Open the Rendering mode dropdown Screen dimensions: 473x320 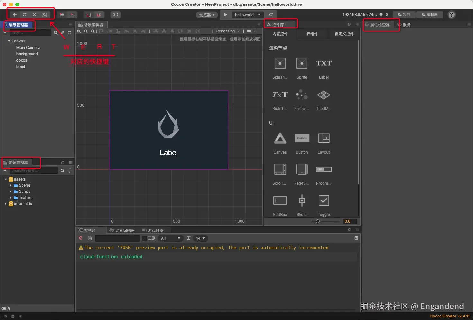click(228, 31)
